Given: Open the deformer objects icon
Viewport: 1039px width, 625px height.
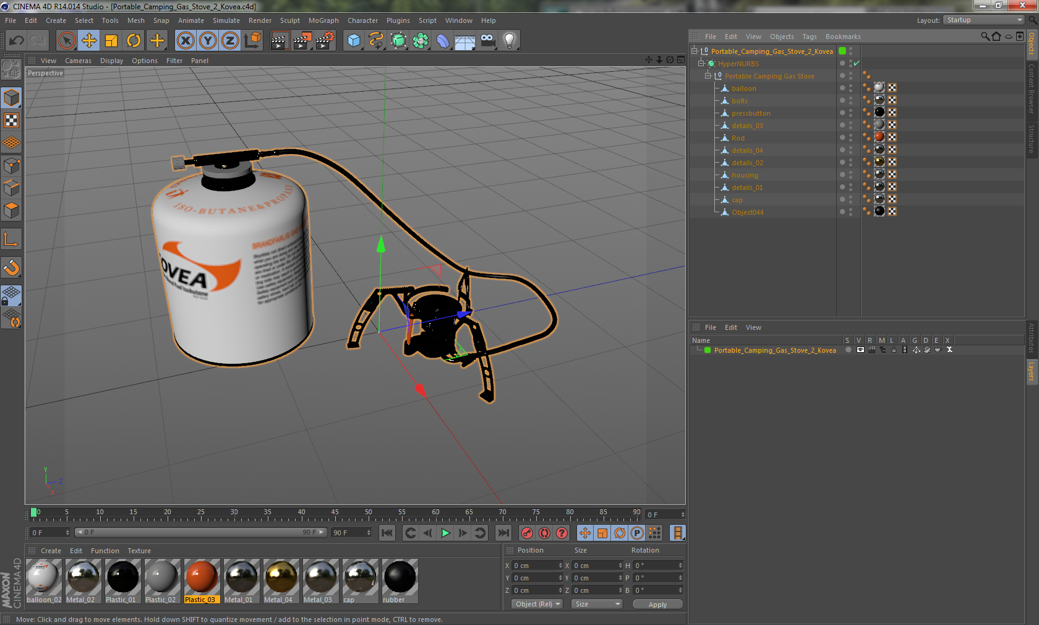Looking at the screenshot, I should coord(443,41).
